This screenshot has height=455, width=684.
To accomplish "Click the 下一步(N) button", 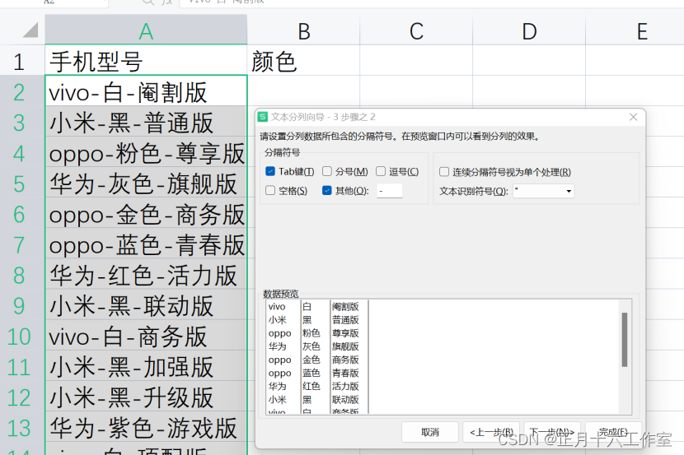I will tap(552, 432).
